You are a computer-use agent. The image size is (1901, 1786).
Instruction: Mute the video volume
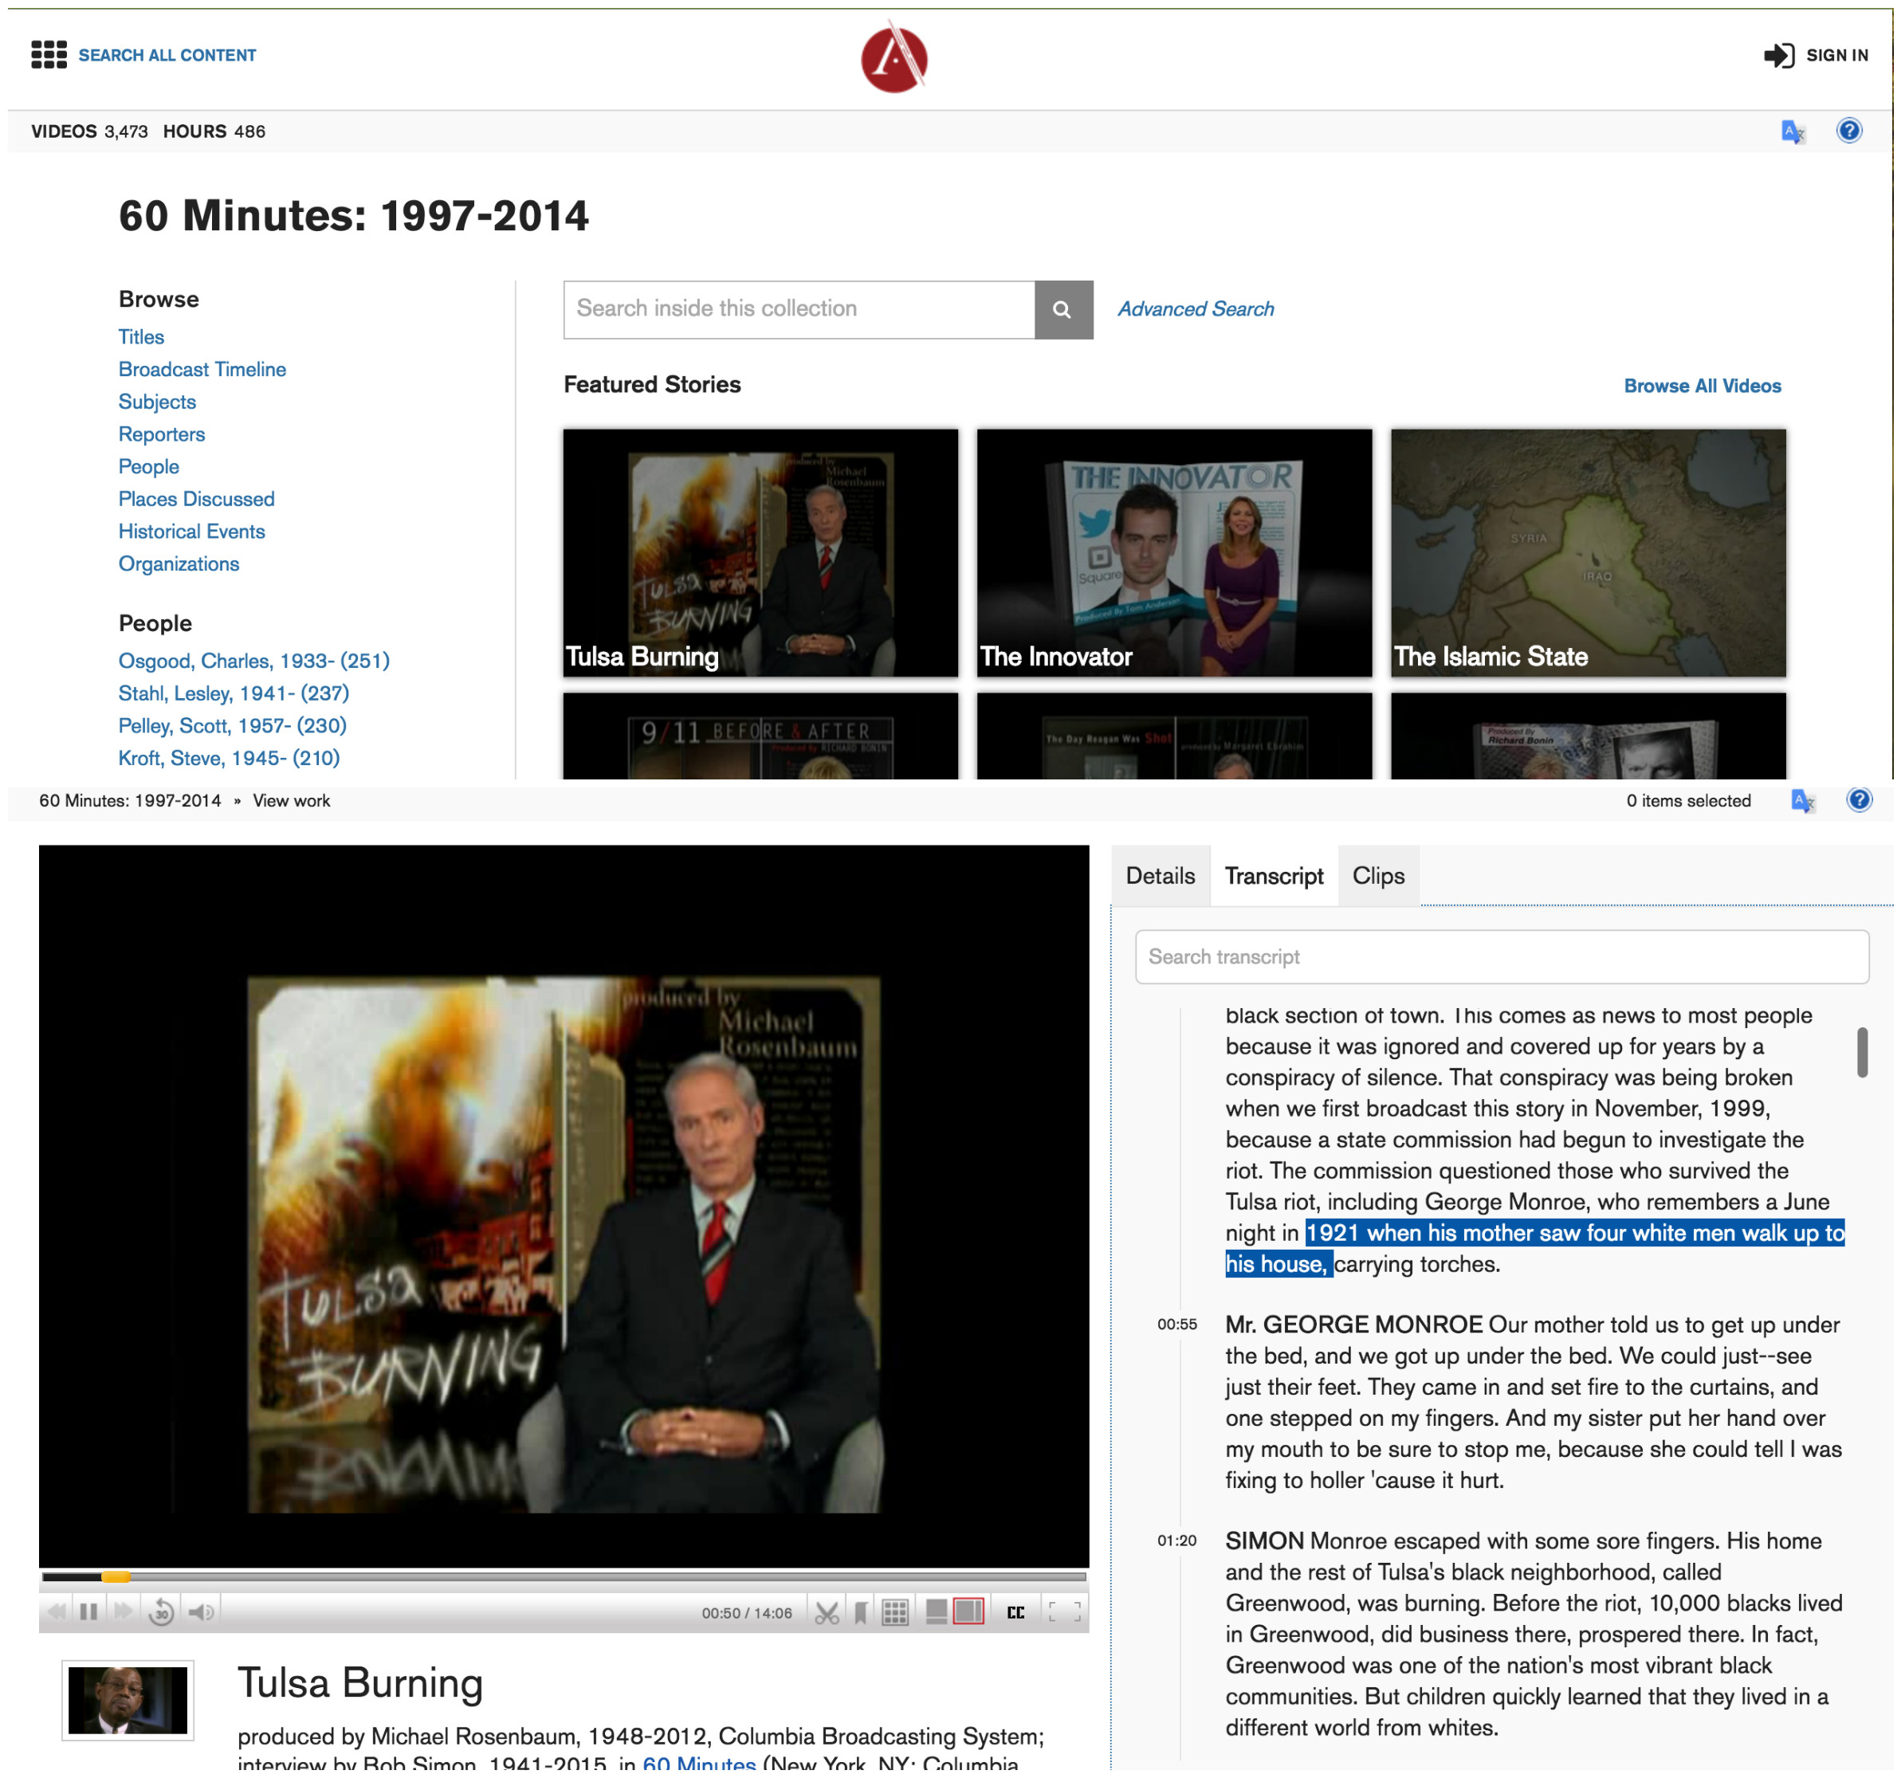click(201, 1613)
